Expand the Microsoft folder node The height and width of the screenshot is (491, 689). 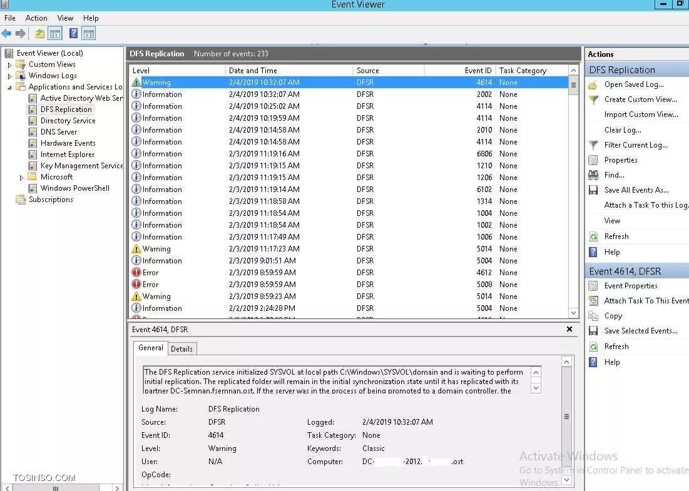coord(21,178)
